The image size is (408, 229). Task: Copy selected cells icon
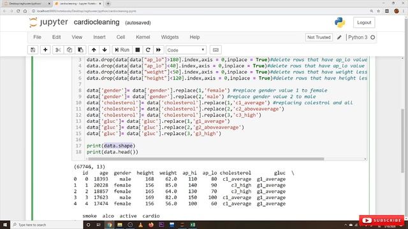coord(69,50)
